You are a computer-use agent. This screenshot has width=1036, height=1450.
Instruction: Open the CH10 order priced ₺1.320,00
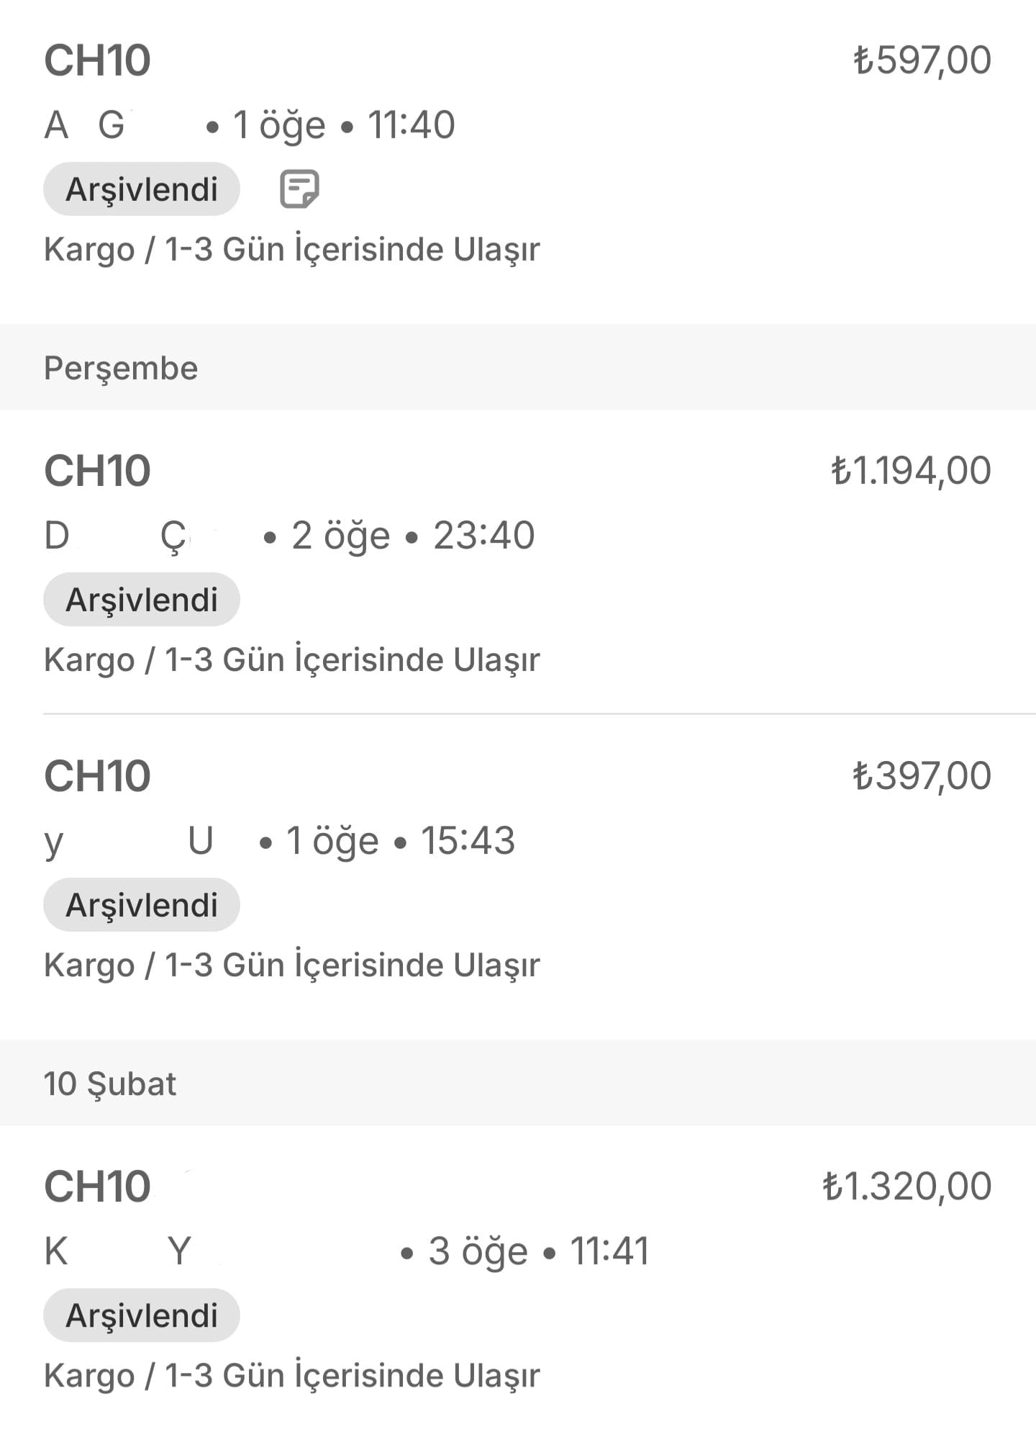click(98, 1186)
